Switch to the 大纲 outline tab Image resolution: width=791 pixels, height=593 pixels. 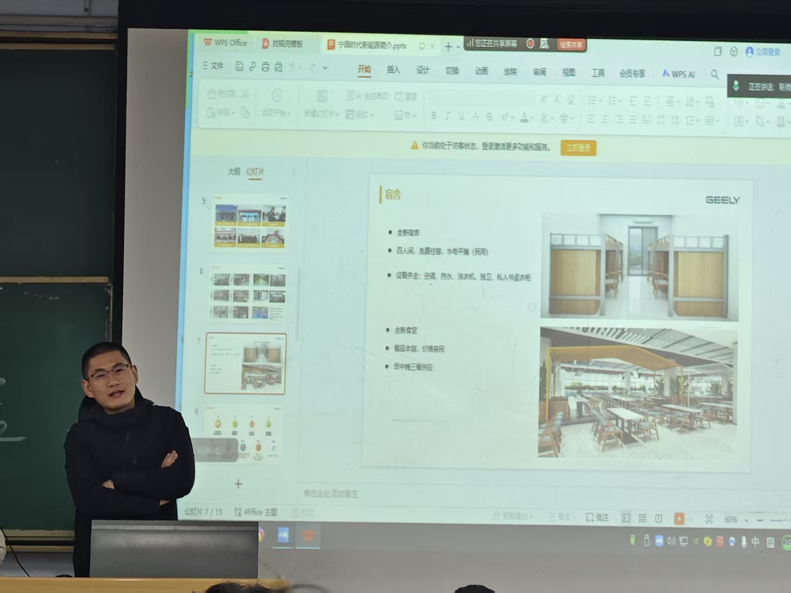pos(234,172)
